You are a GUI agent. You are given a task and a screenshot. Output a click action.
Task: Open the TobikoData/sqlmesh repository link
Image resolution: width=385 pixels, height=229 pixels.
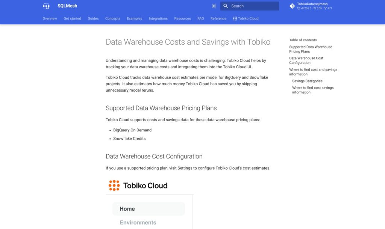tap(312, 4)
